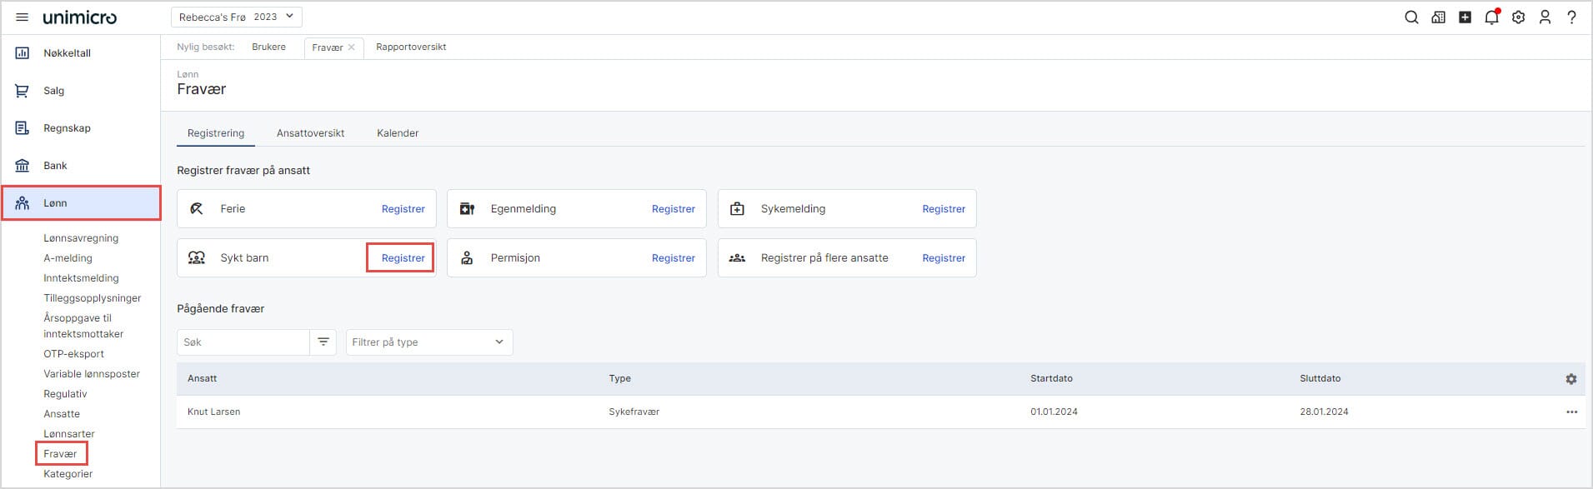Collapse the Lønn section in sidebar
The height and width of the screenshot is (489, 1593).
[x=81, y=203]
